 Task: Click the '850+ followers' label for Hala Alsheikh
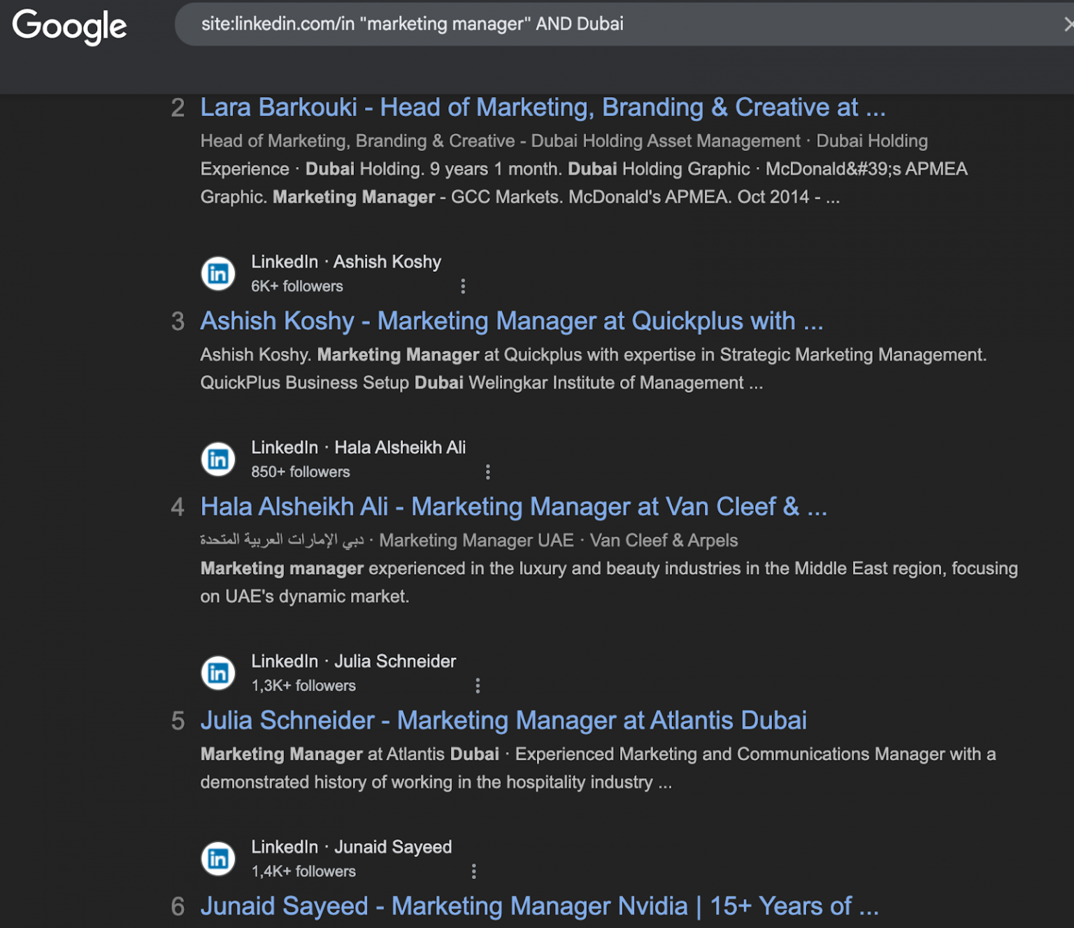[x=301, y=472]
